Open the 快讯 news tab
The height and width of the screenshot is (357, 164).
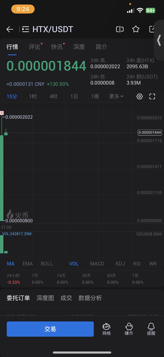click(x=57, y=47)
